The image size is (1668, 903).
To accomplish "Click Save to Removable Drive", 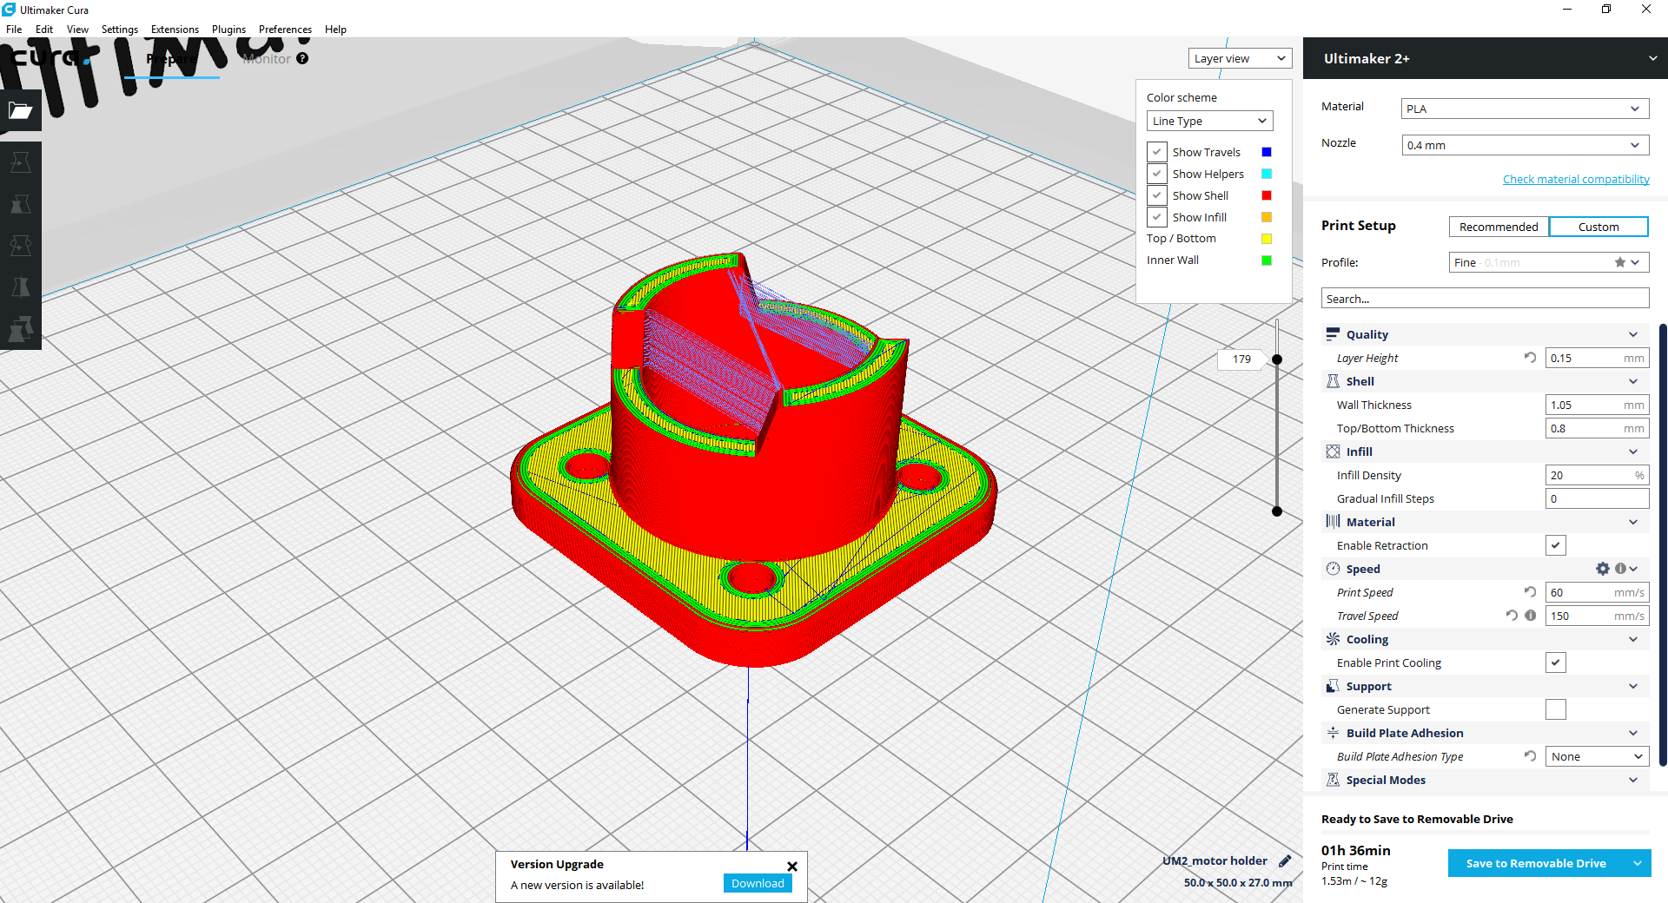I will pos(1536,863).
